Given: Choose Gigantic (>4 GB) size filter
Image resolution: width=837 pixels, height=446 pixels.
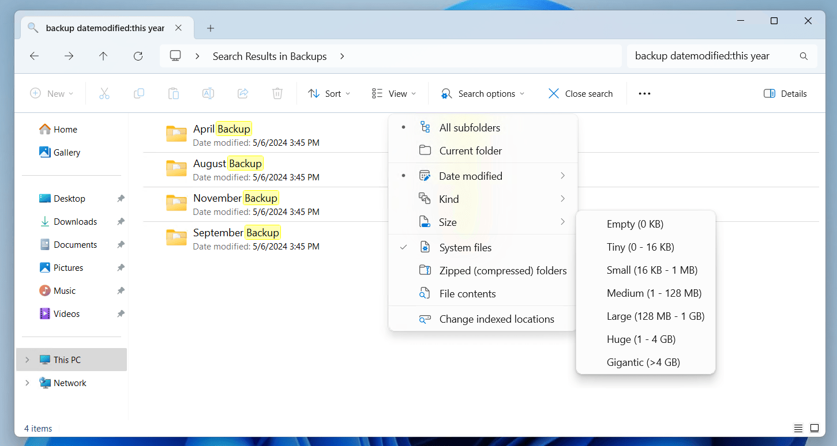Looking at the screenshot, I should coord(643,362).
